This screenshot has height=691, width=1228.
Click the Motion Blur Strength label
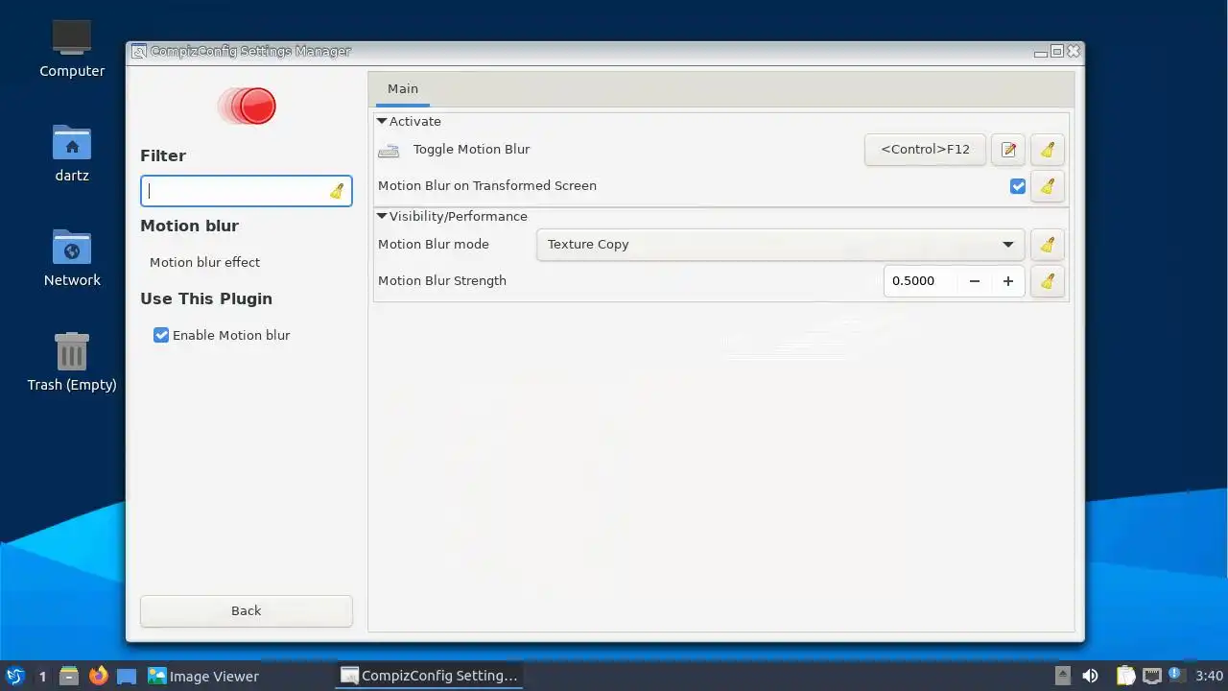442,281
